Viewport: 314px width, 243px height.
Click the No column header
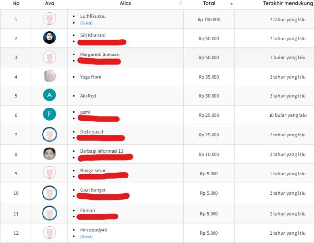(16, 3)
